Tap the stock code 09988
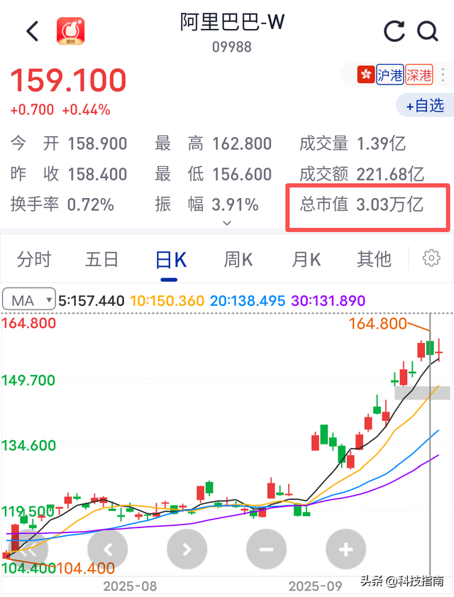 click(x=232, y=48)
